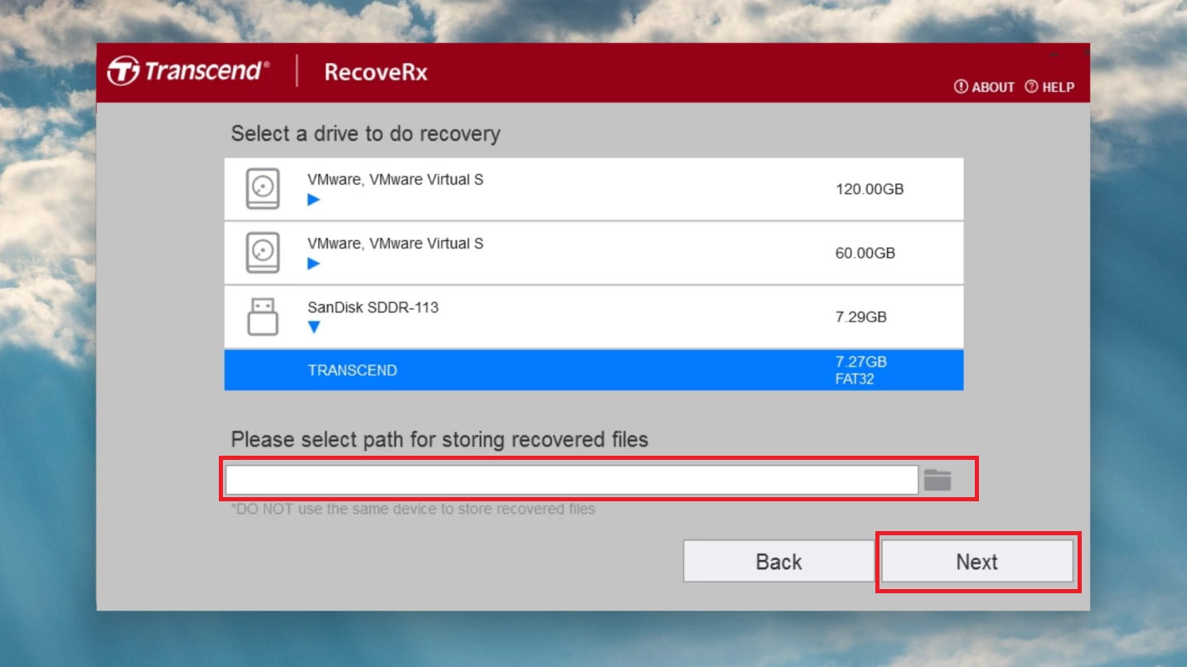Screen dimensions: 1187x667
Task: Click the SanDisk SDDR-113 USB drive icon
Action: click(x=263, y=317)
